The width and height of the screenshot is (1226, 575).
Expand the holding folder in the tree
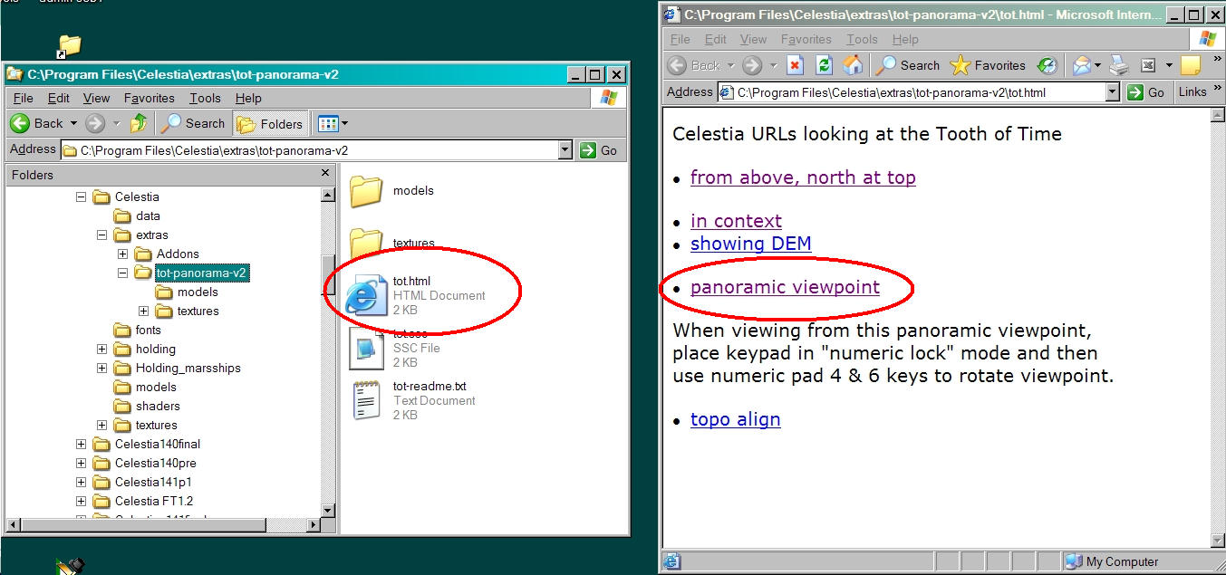coord(101,349)
